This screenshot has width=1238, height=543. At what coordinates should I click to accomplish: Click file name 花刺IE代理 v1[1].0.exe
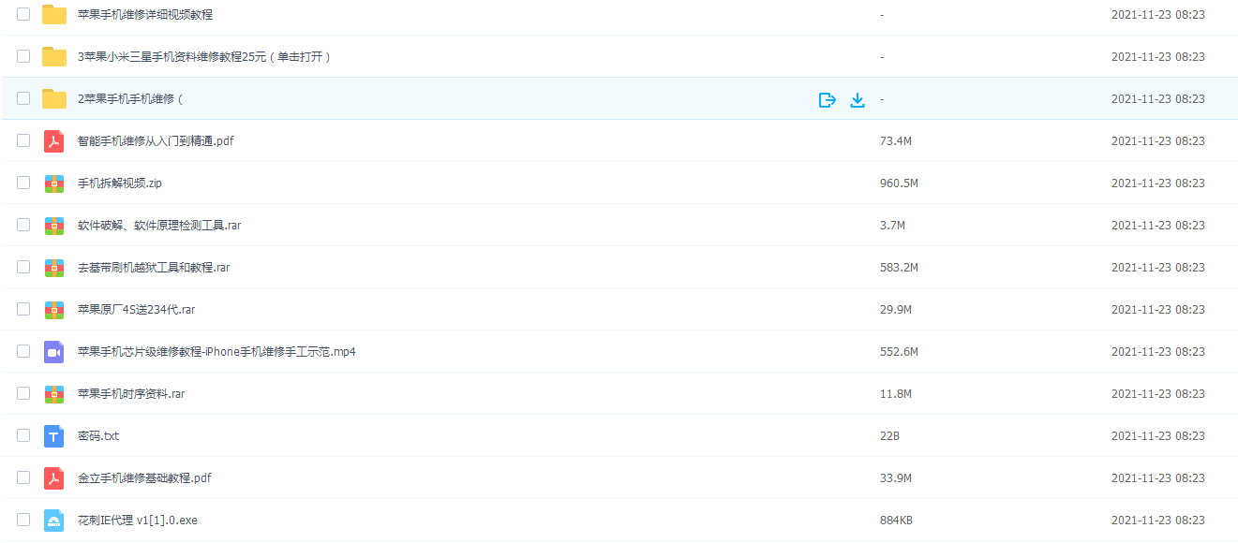(138, 521)
